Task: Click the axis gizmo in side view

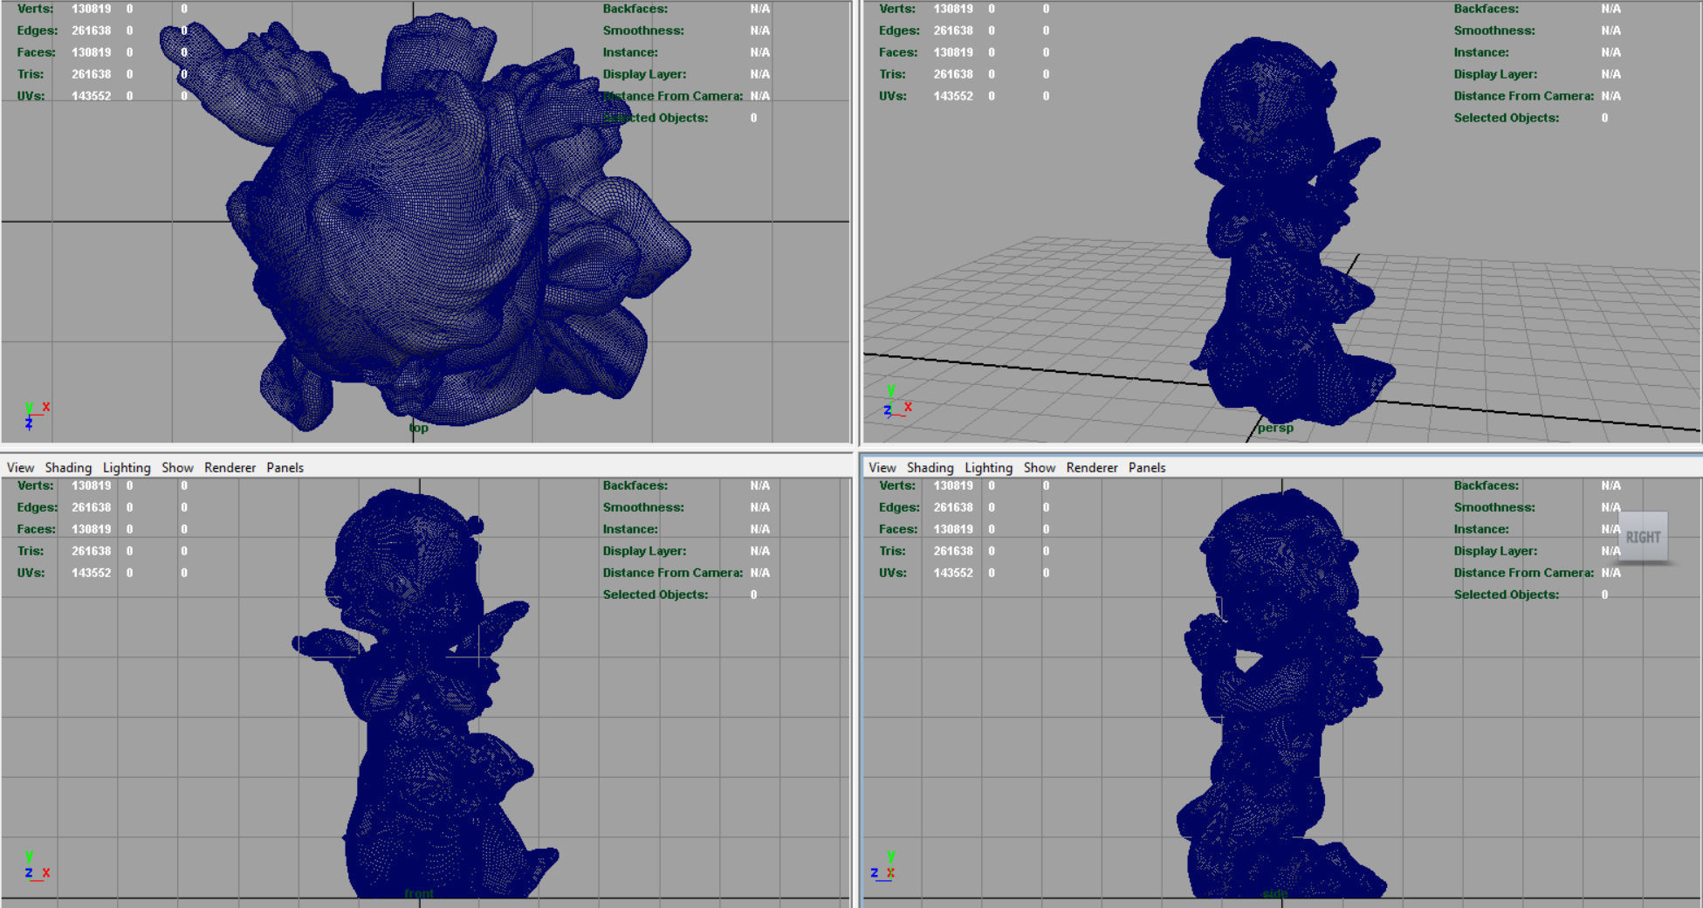Action: 882,865
